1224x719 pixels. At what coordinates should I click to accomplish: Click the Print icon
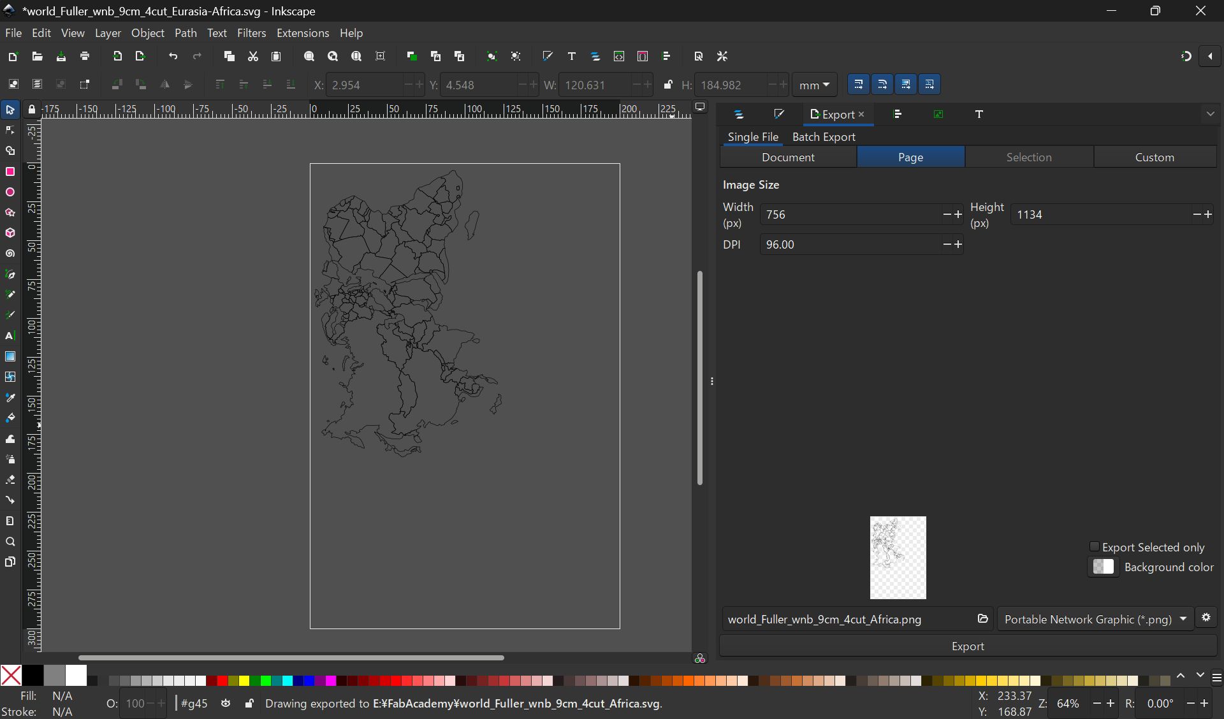(85, 57)
